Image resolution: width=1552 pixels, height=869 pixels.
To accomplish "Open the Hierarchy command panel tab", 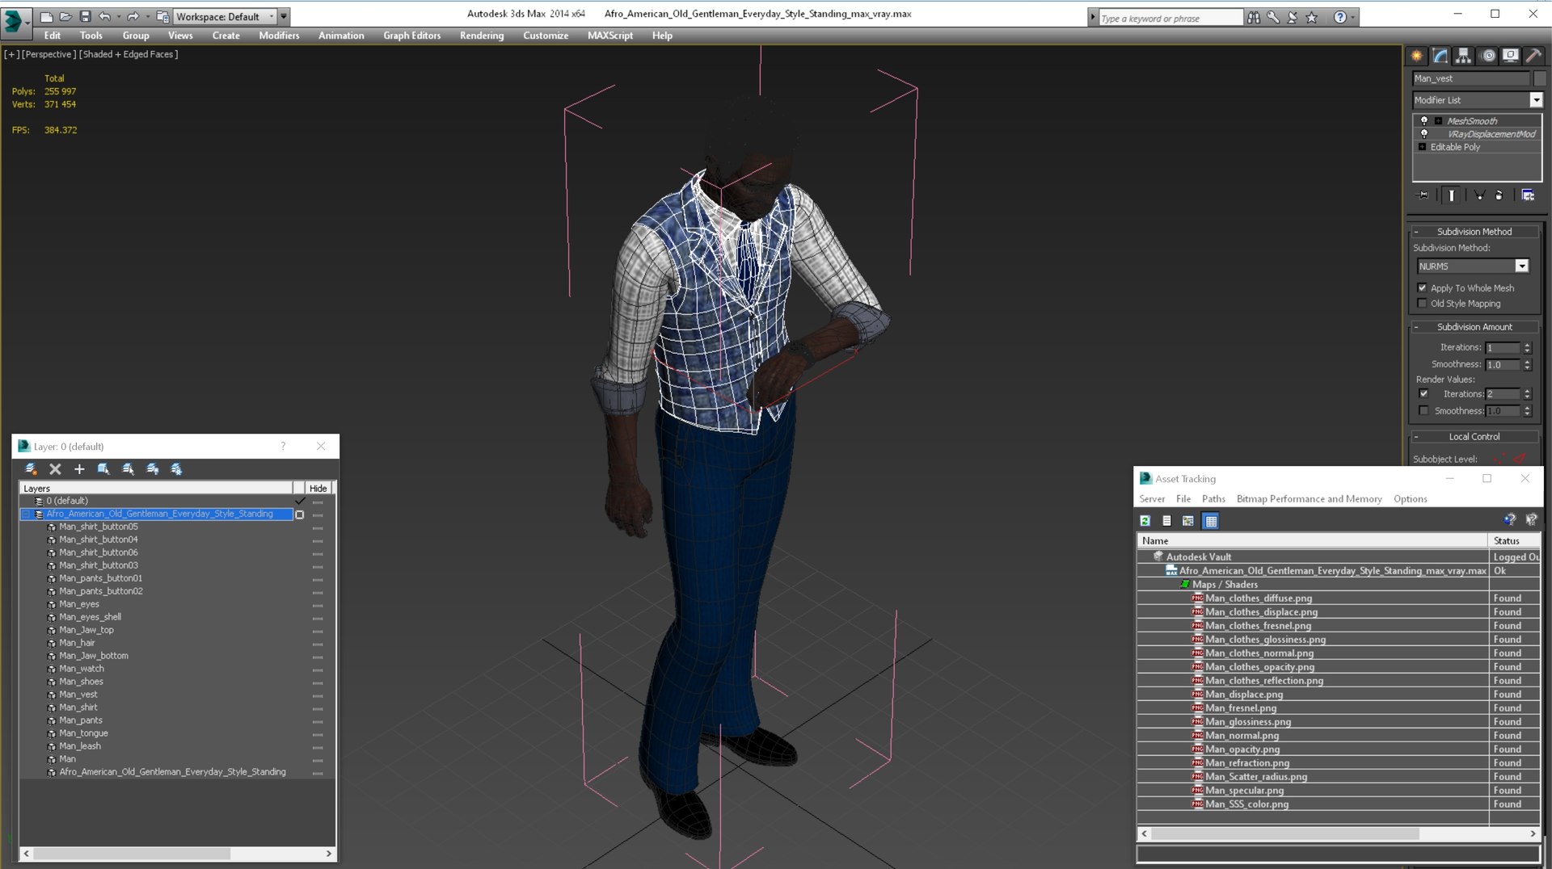I will [1463, 56].
